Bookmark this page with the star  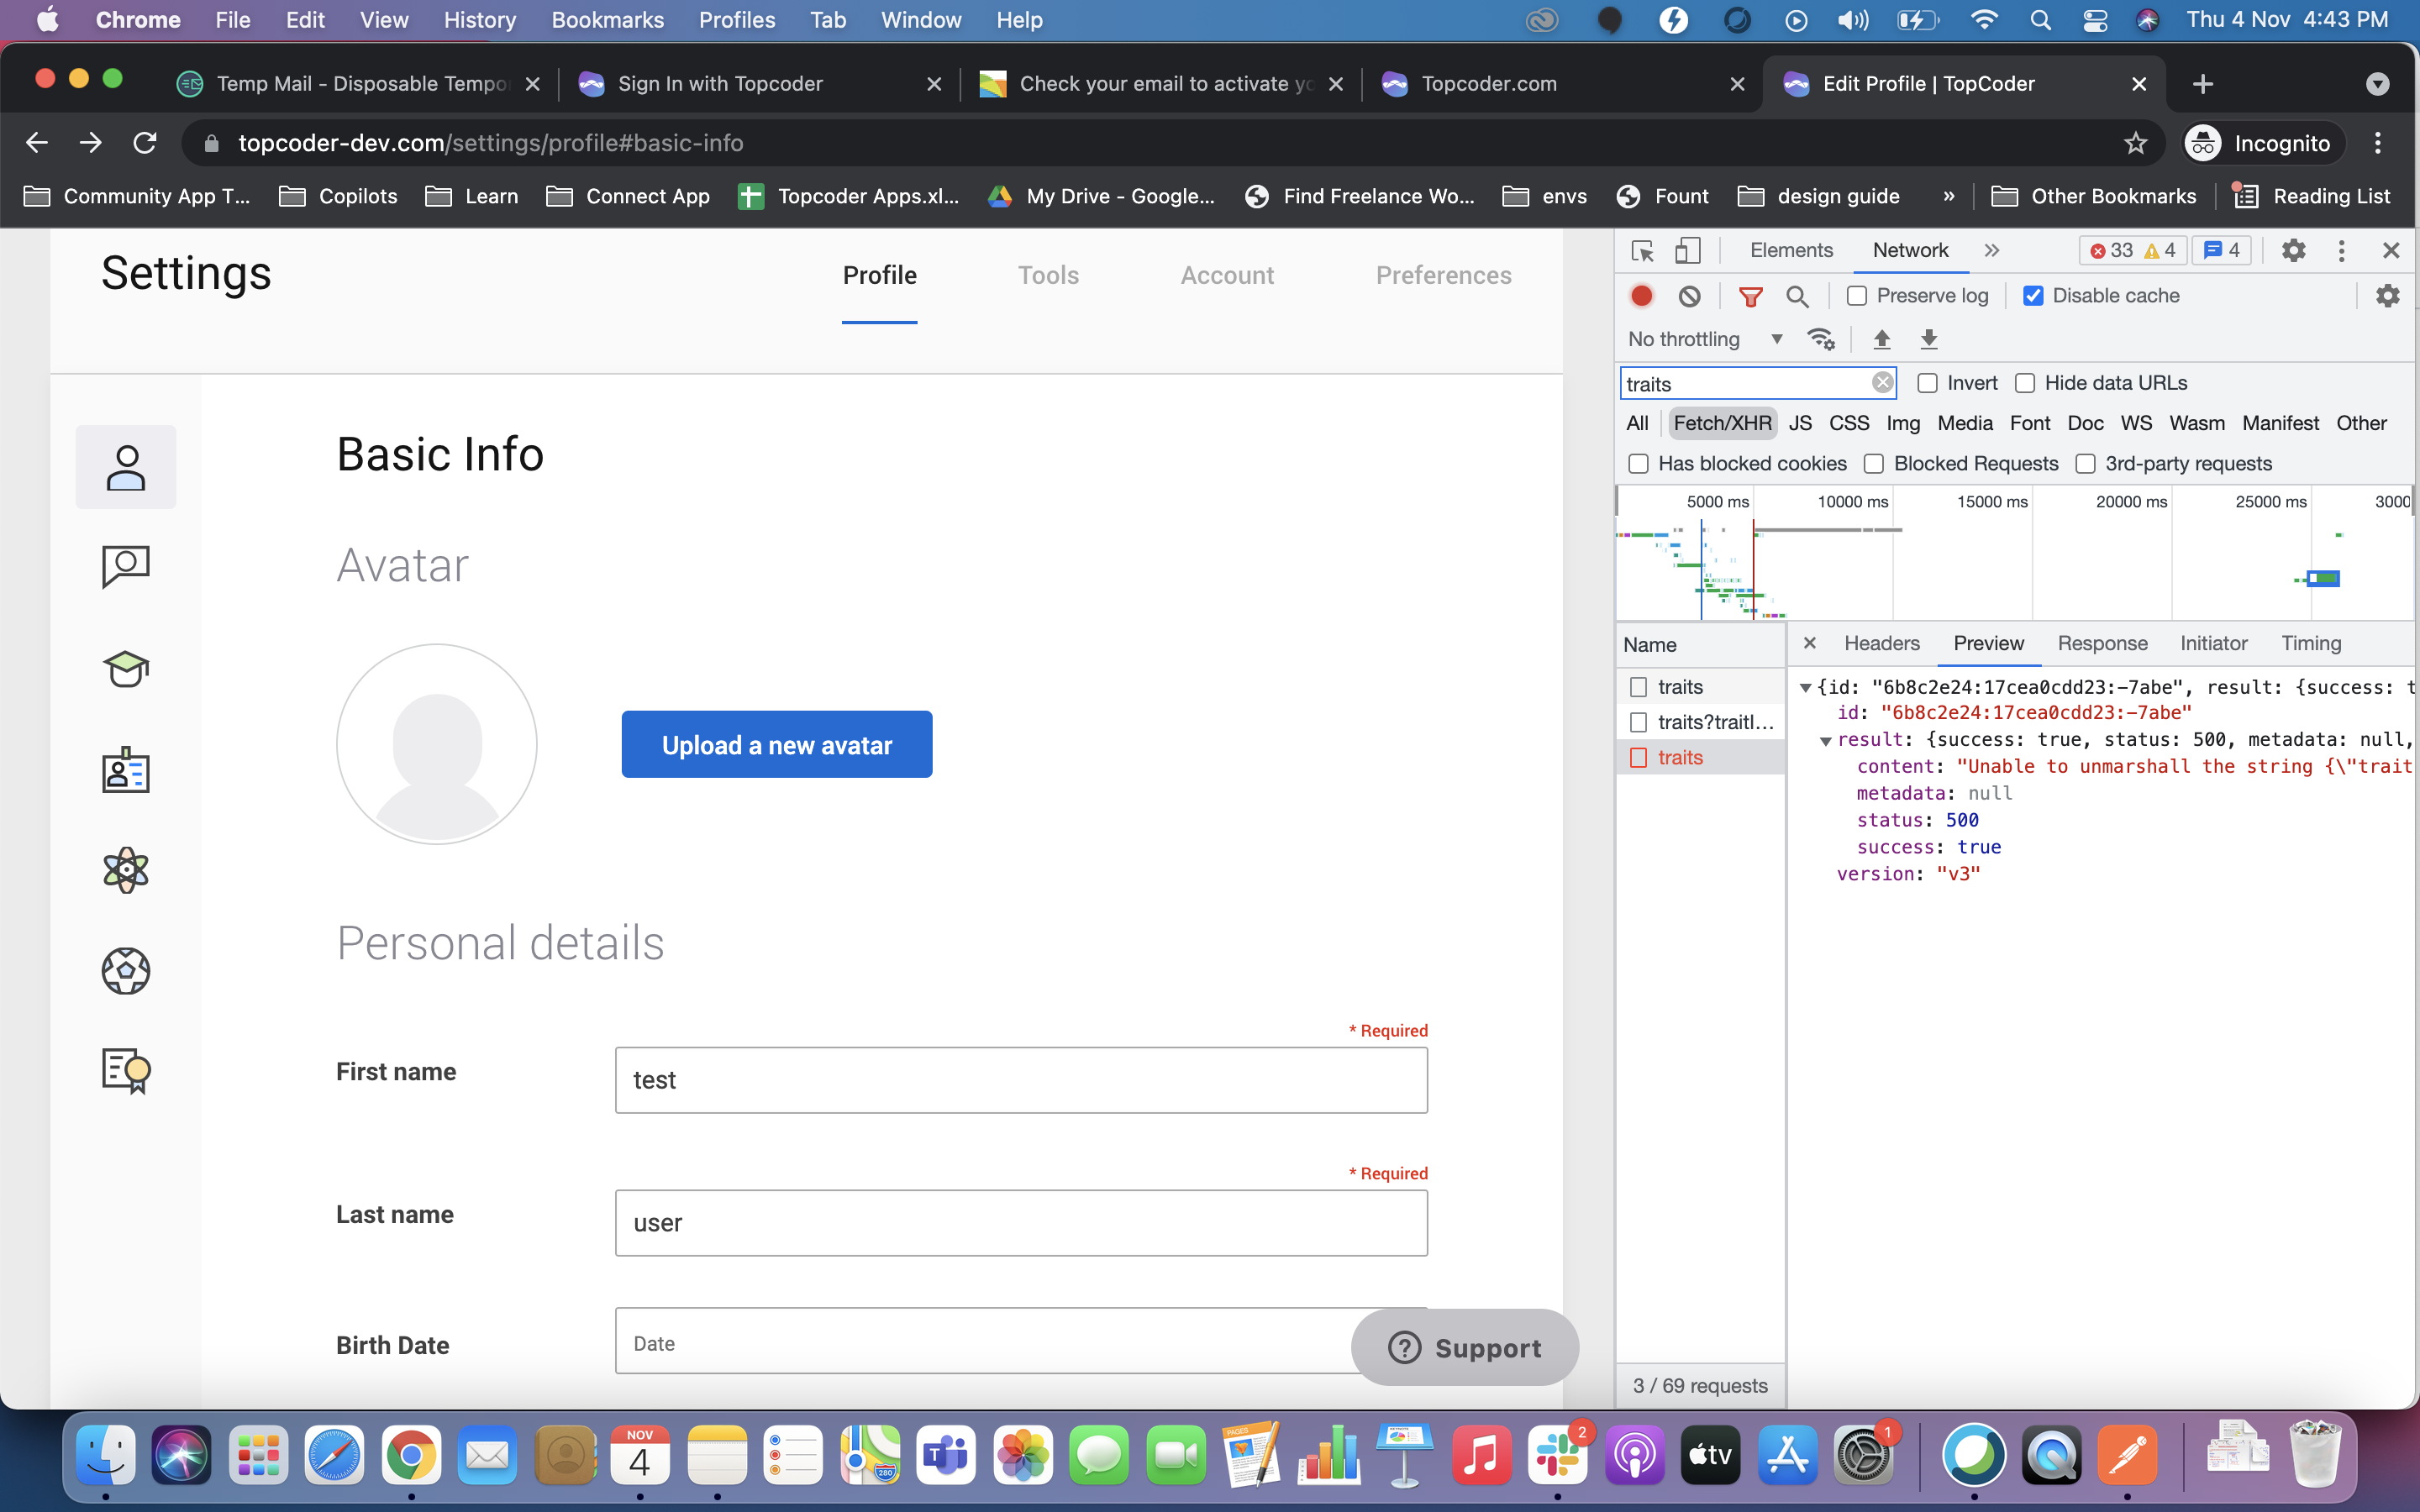coord(2136,143)
